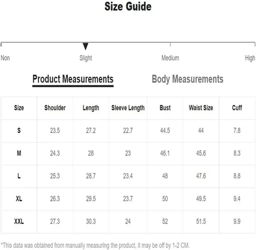The image size is (256, 250).
Task: Select the High stretch label
Action: click(x=250, y=58)
